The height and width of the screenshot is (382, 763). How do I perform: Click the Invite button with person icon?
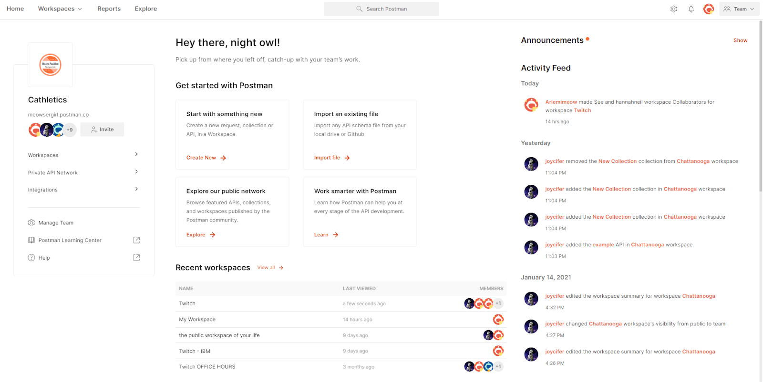point(102,129)
